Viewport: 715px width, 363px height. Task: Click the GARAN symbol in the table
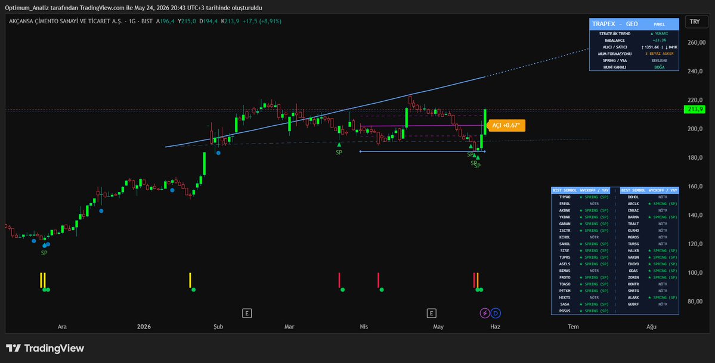pyautogui.click(x=565, y=224)
